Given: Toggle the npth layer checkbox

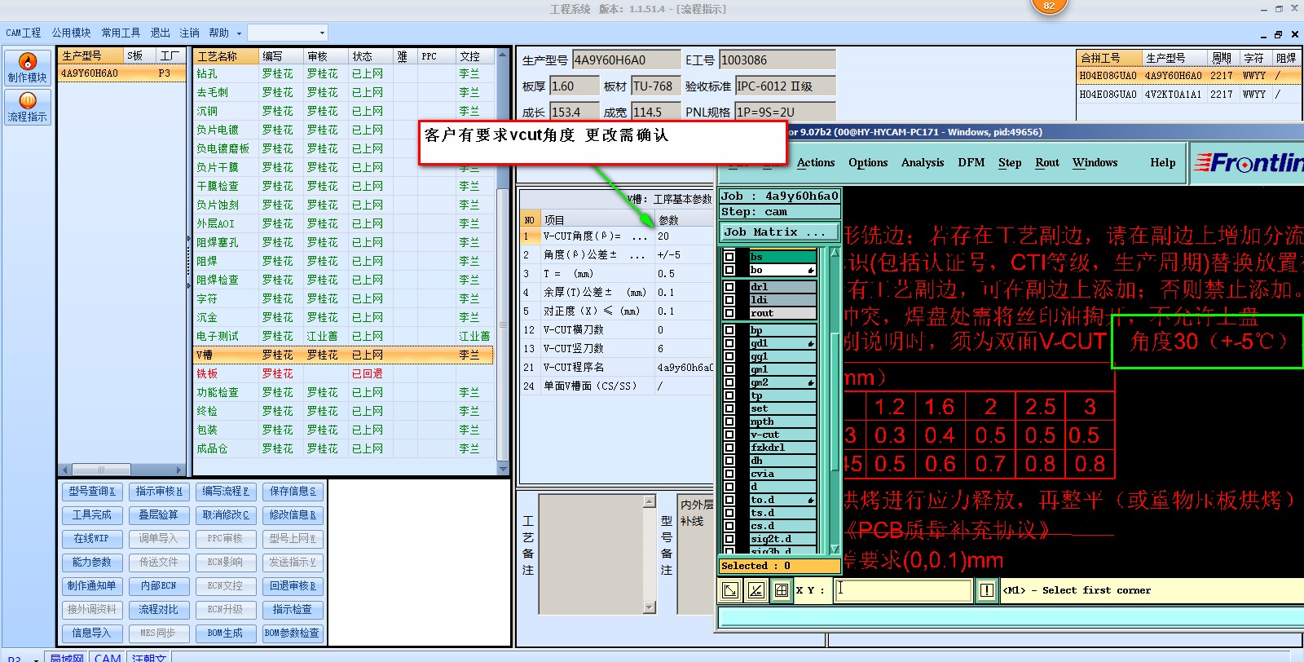Looking at the screenshot, I should pyautogui.click(x=729, y=421).
